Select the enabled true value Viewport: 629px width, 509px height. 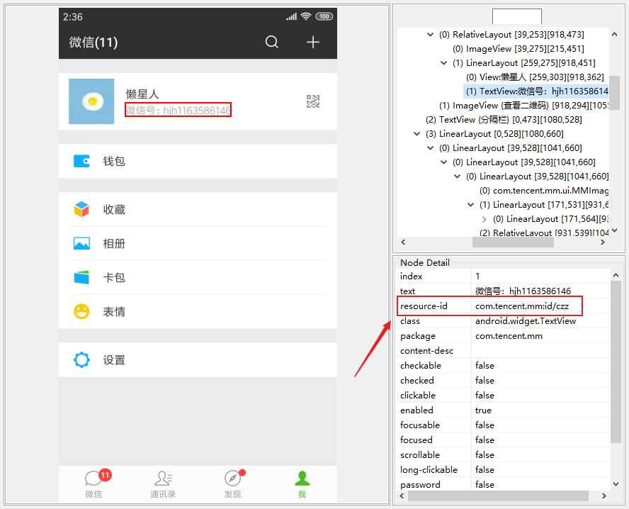click(x=483, y=410)
